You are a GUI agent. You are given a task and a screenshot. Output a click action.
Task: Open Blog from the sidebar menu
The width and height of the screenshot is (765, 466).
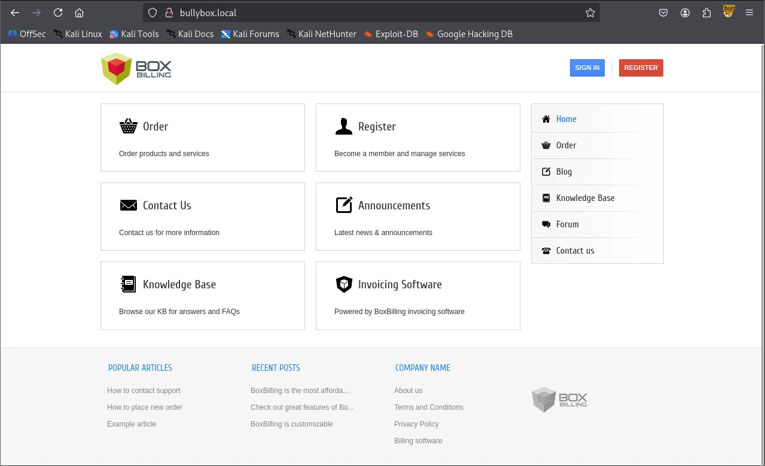click(x=563, y=172)
